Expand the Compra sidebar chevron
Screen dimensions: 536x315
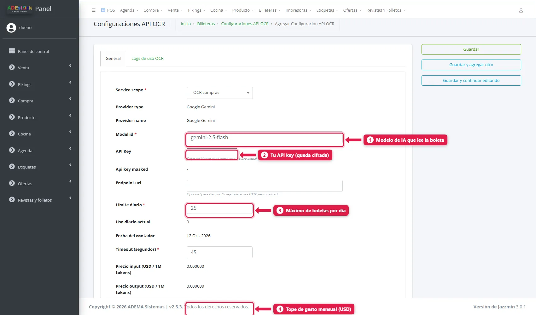pyautogui.click(x=70, y=99)
